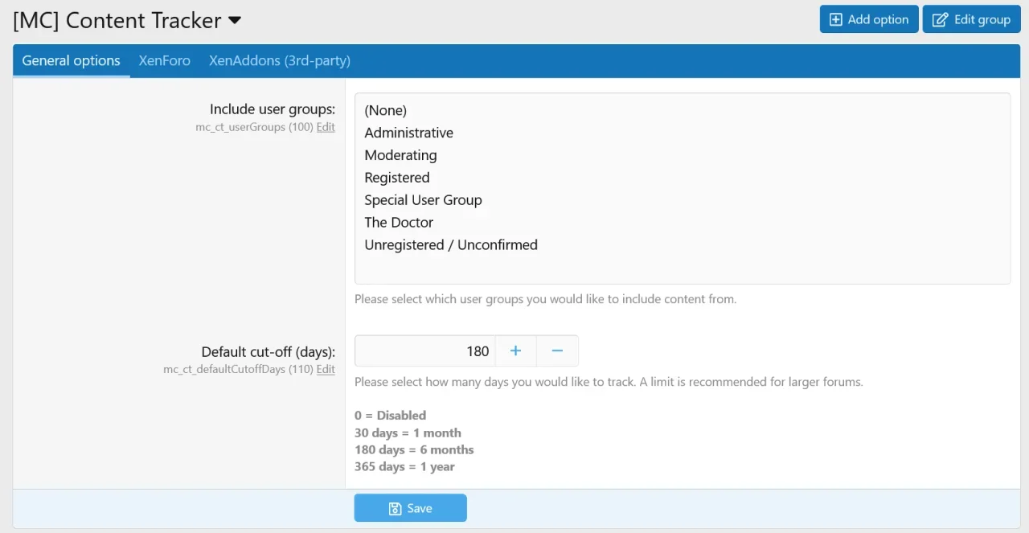Click Edit link under Default cut-off days
This screenshot has height=533, width=1029.
pyautogui.click(x=326, y=369)
